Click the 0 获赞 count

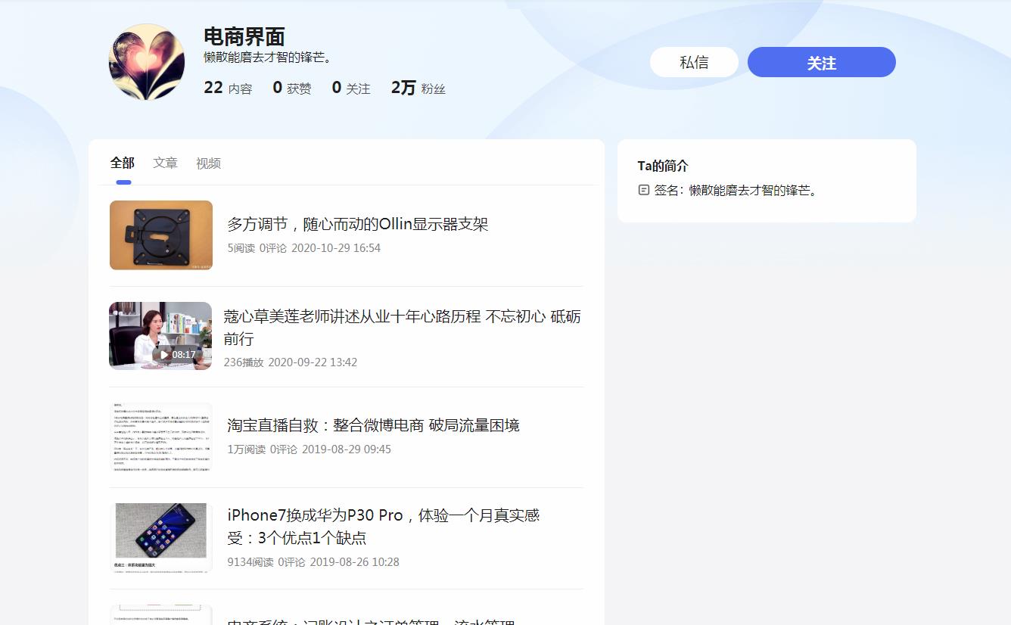(x=292, y=88)
